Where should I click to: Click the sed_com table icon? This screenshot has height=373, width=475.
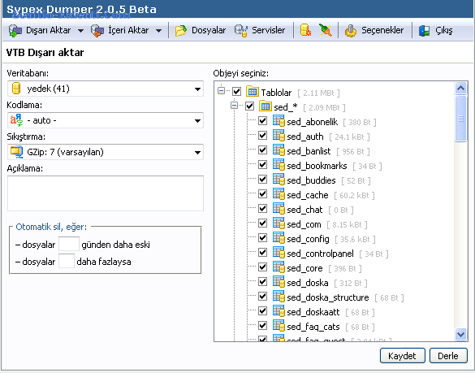[x=279, y=223]
